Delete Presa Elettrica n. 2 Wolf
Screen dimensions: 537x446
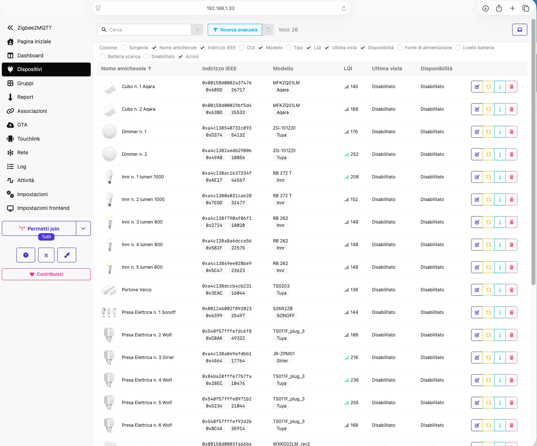click(511, 335)
